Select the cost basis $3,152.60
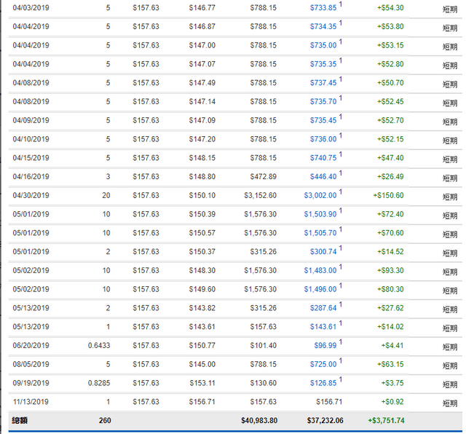This screenshot has height=434, width=466. click(261, 195)
